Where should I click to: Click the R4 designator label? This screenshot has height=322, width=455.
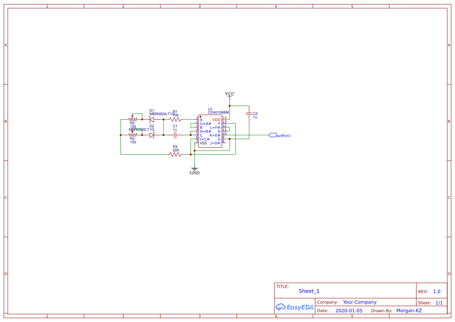click(x=175, y=147)
